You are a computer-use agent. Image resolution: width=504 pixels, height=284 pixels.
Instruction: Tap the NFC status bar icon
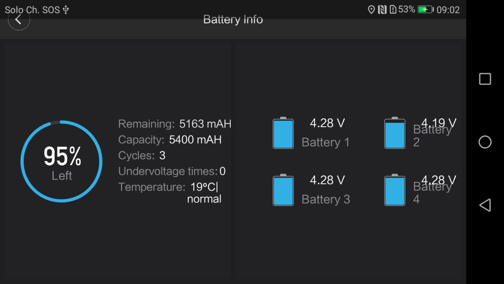[382, 10]
